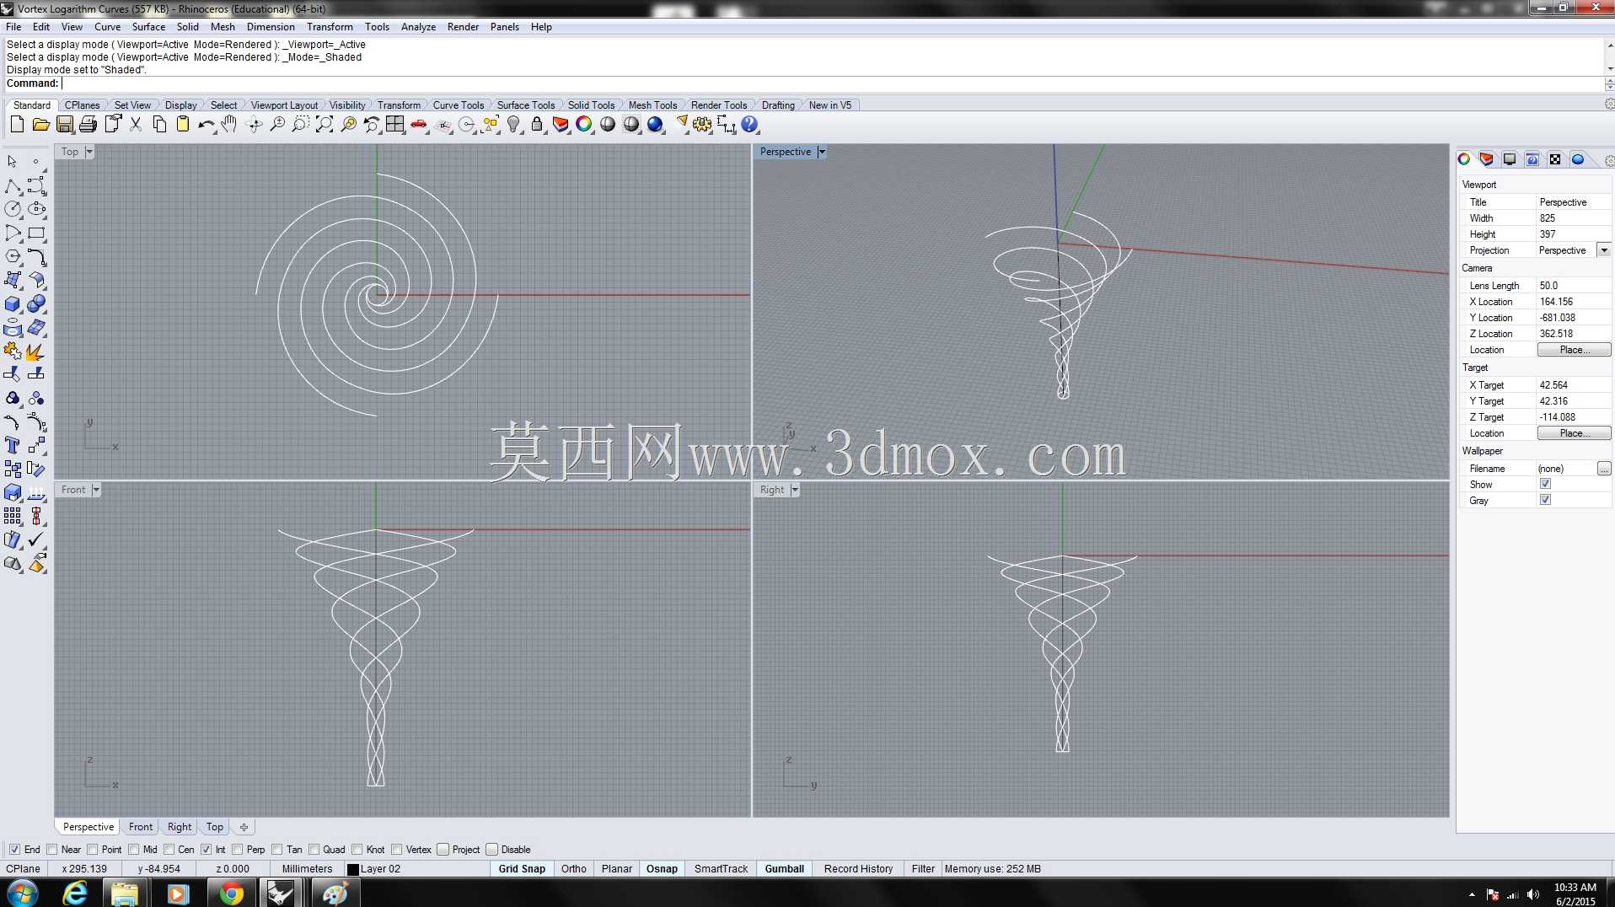Select the Circle tool in left sidebar
This screenshot has width=1615, height=907.
coord(13,209)
